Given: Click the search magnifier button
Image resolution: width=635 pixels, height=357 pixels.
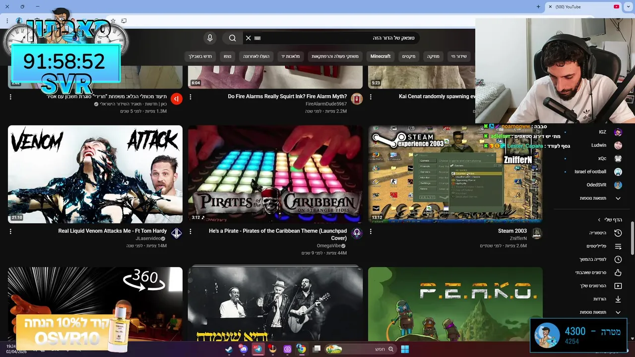Looking at the screenshot, I should click(232, 38).
